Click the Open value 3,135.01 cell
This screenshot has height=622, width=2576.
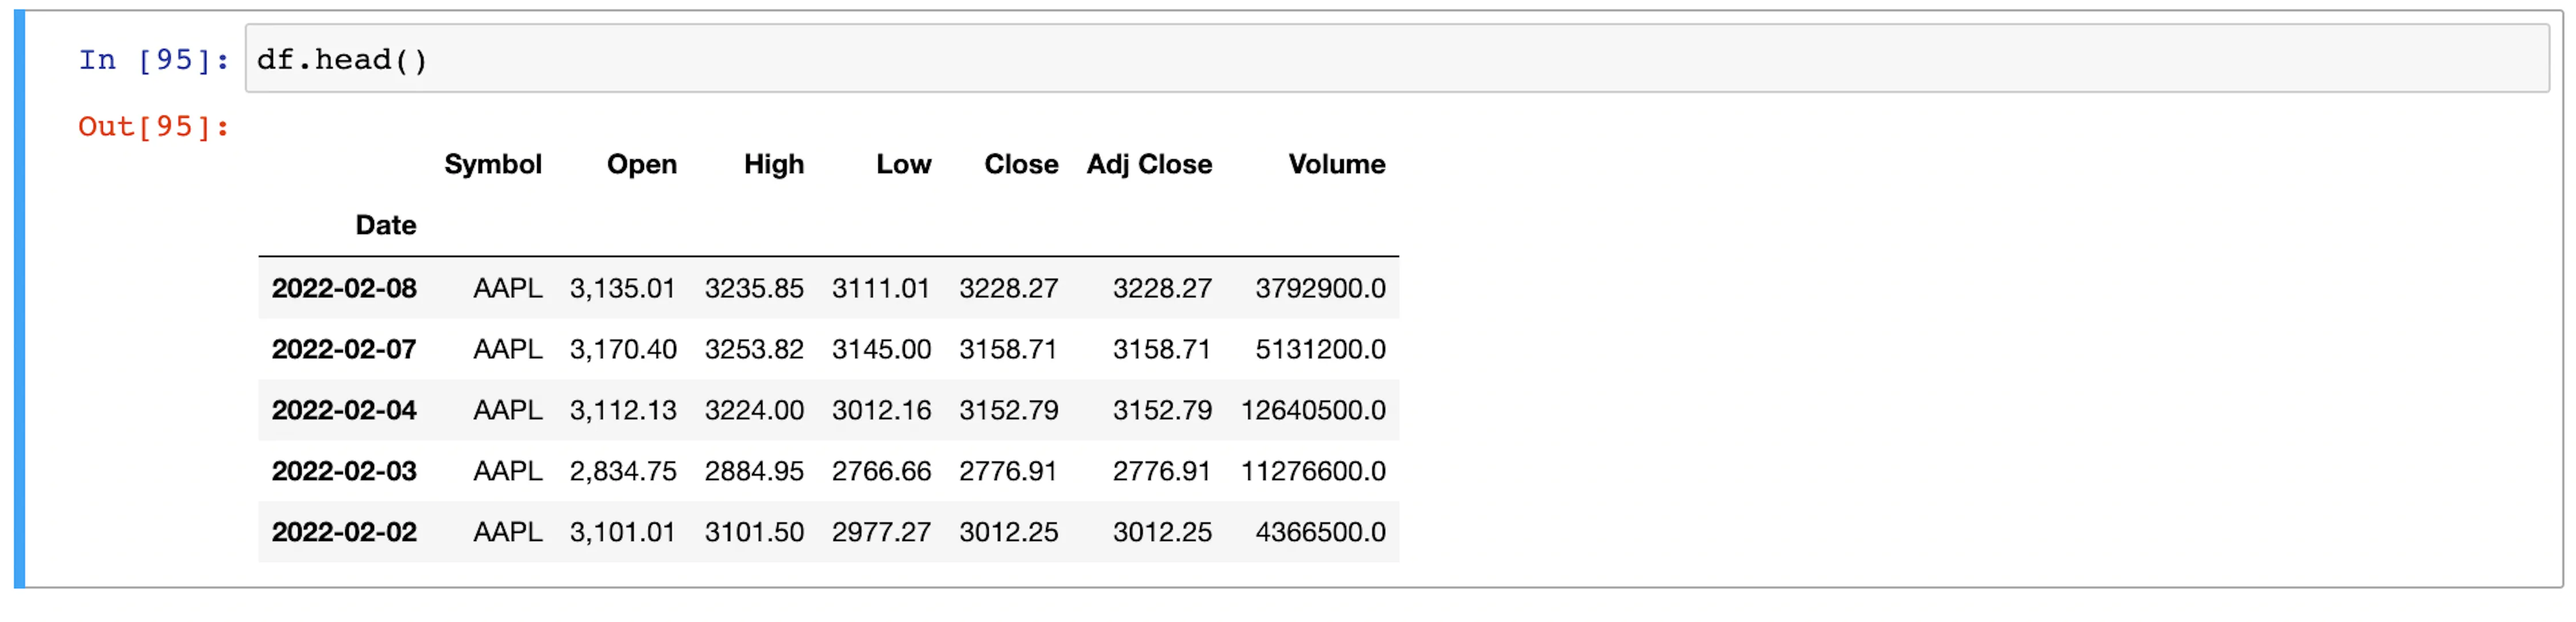[622, 289]
